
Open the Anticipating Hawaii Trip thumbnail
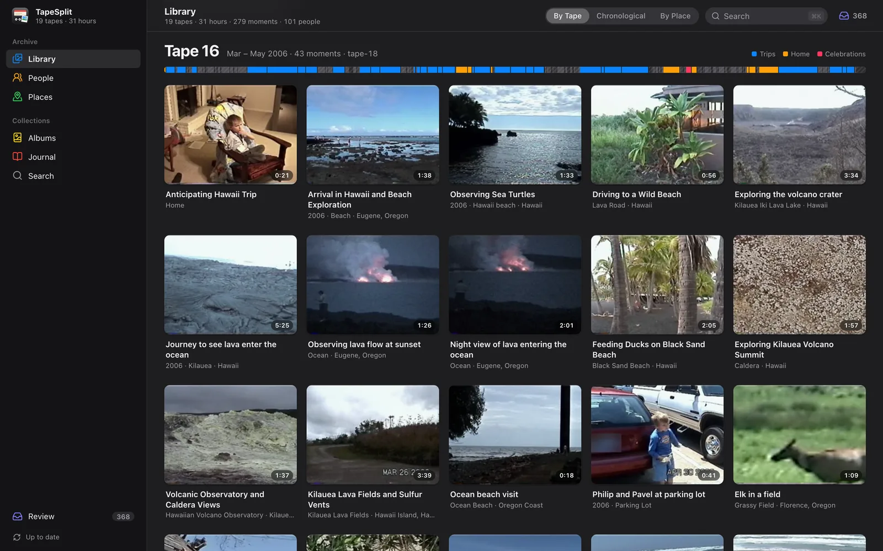231,134
